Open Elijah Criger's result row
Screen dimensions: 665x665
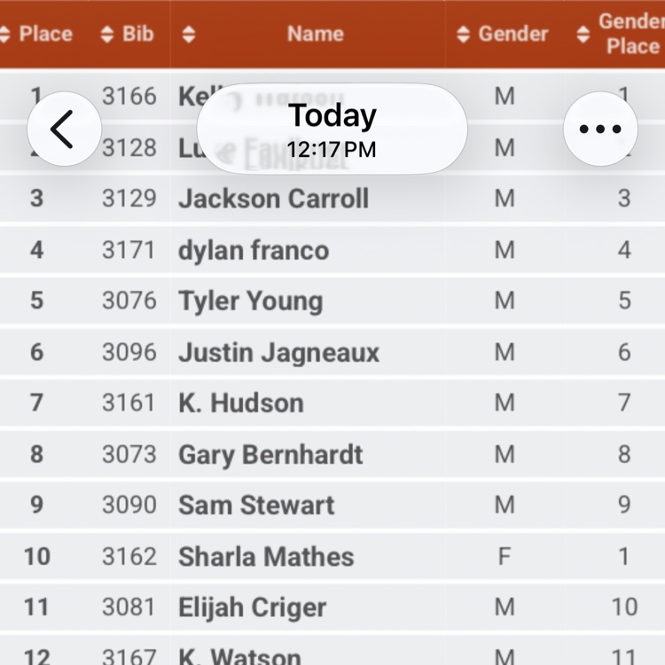[332, 607]
